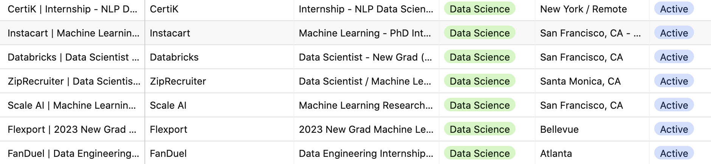Viewport: 711px width, 164px height.
Task: Click the Data Science tag in CertiK row
Action: (480, 9)
